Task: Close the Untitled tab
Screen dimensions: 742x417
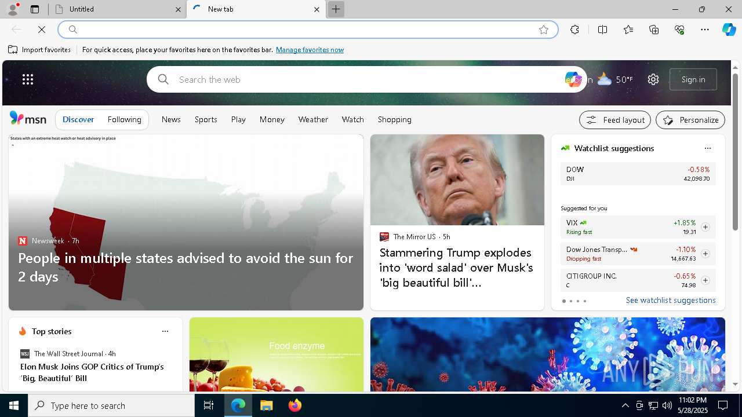Action: click(x=178, y=9)
